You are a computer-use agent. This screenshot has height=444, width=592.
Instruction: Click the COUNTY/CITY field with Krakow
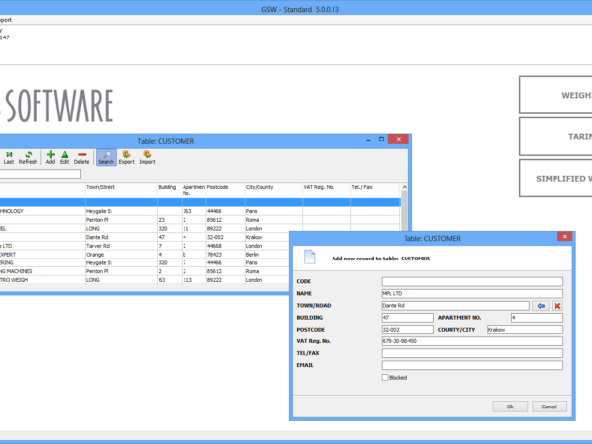pyautogui.click(x=525, y=330)
